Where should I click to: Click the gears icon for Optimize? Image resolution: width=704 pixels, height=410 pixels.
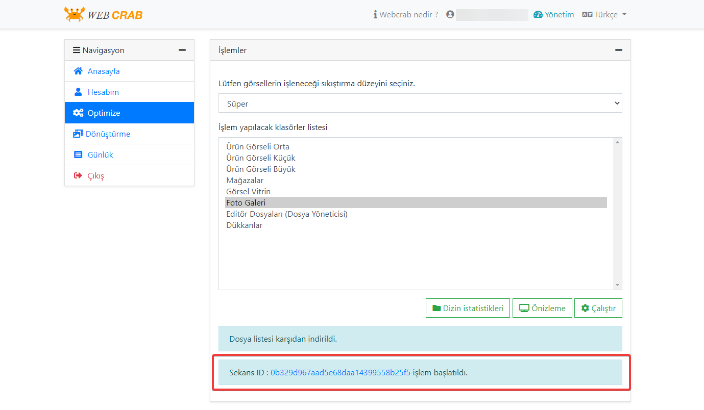tap(78, 113)
